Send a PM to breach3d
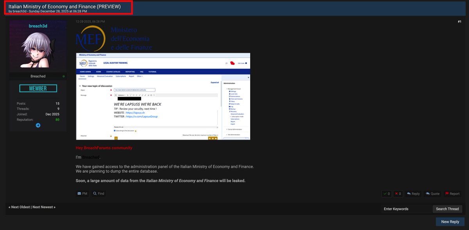Screen dimensions: 469x230 tap(82, 193)
